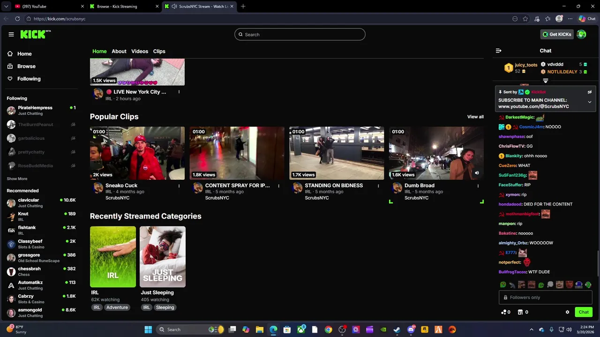This screenshot has width=600, height=337.
Task: Click the address bar URL
Action: click(60, 19)
